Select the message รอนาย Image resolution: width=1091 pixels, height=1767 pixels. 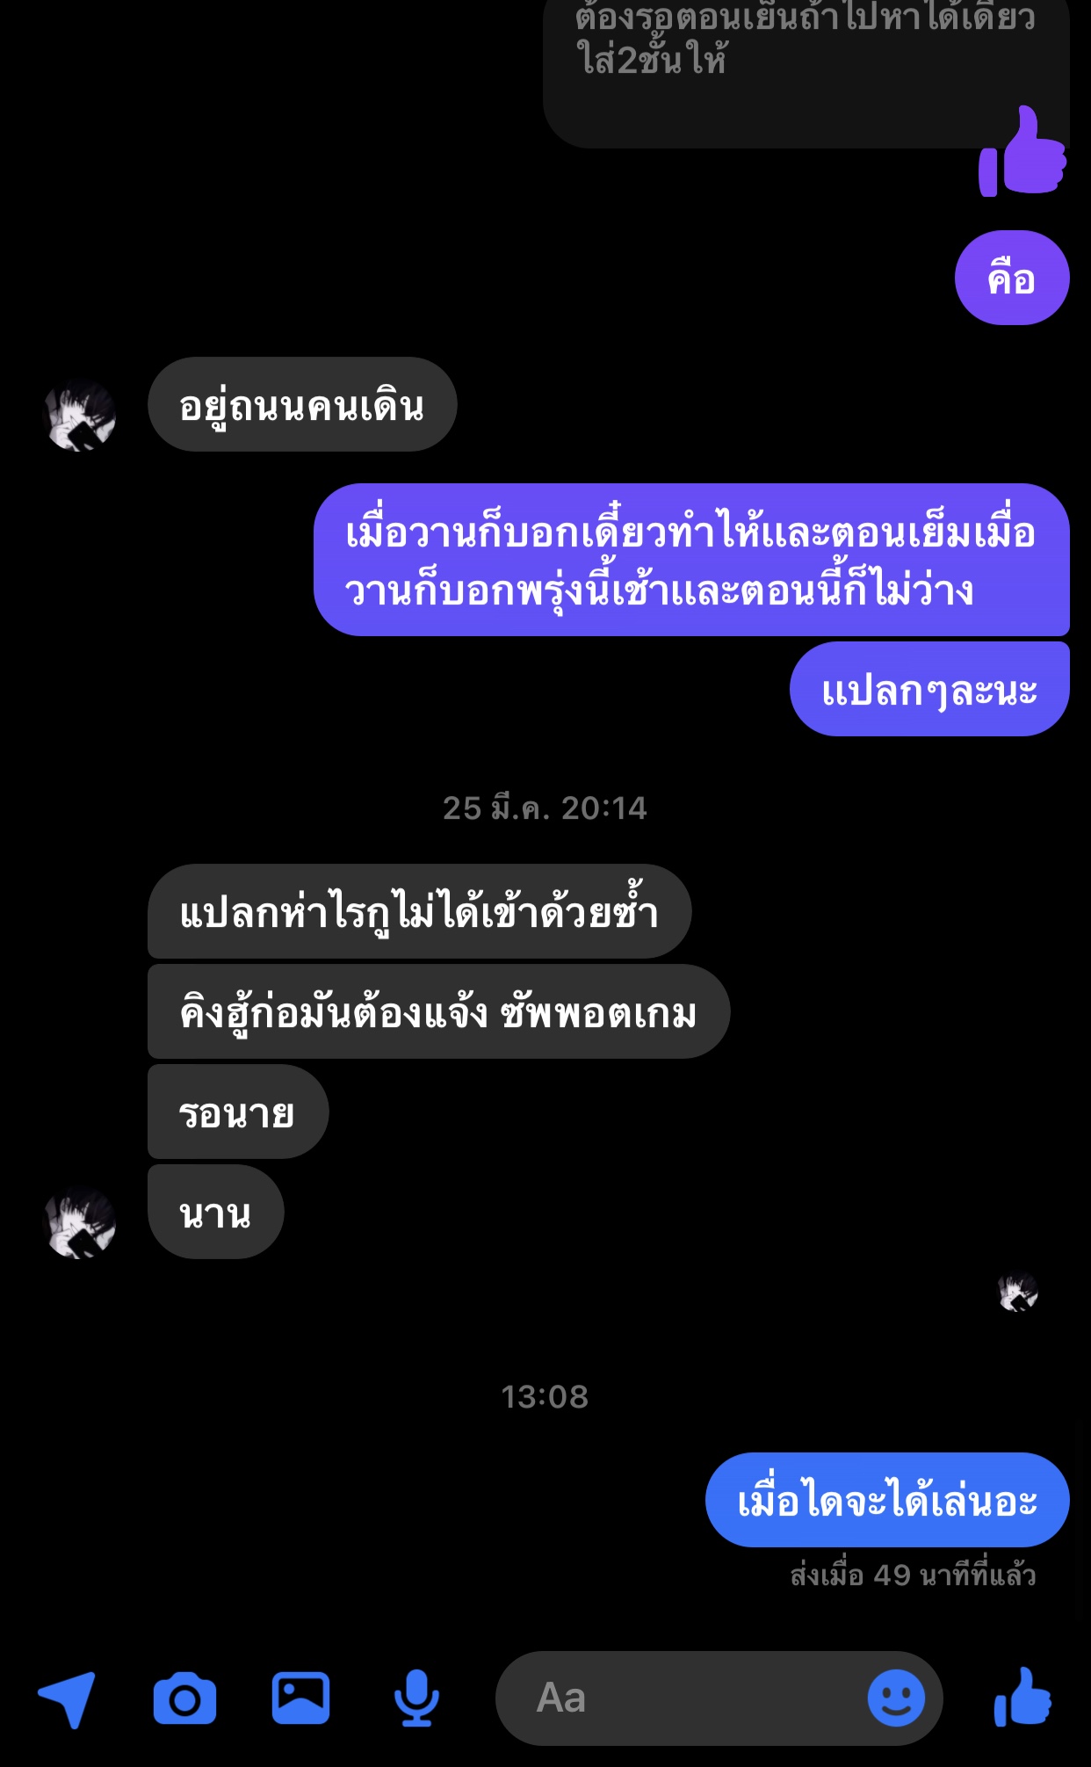[x=238, y=1112]
